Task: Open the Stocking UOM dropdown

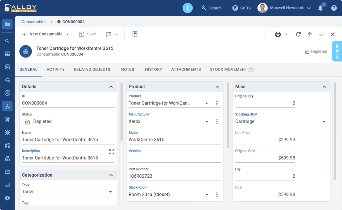Action: pyautogui.click(x=323, y=121)
